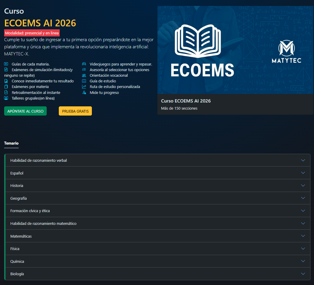Click the list icon beside Asesoría al seleccionar
The width and height of the screenshot is (314, 285).
84,70
